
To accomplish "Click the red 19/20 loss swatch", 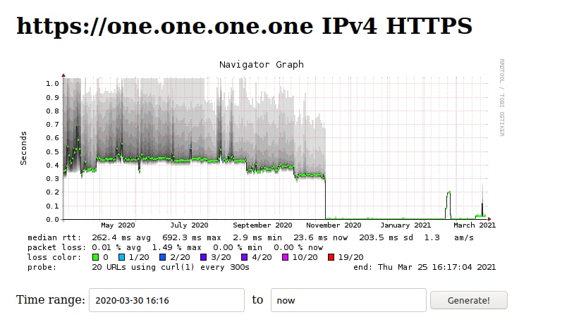I will tap(331, 257).
